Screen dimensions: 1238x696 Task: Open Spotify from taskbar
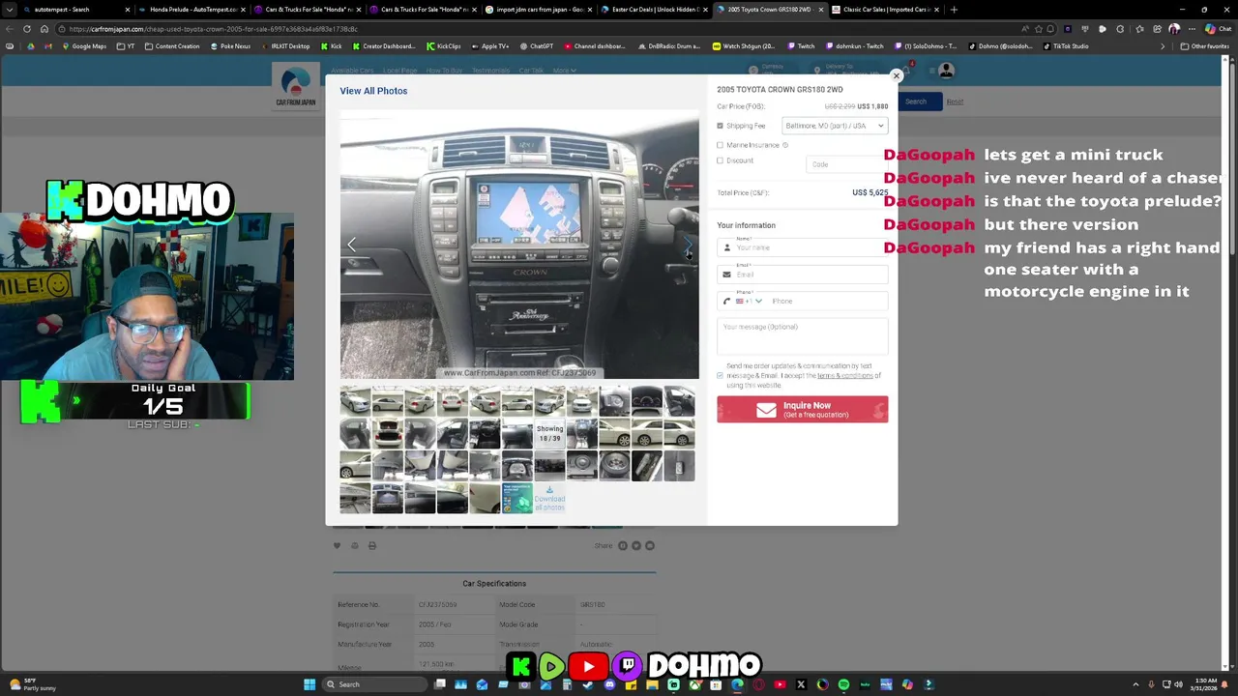click(843, 684)
